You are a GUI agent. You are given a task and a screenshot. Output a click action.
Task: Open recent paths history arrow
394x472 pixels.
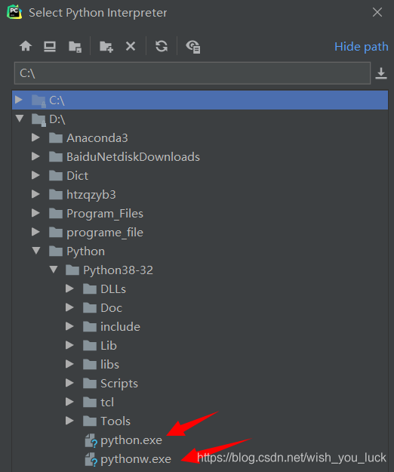coord(381,73)
